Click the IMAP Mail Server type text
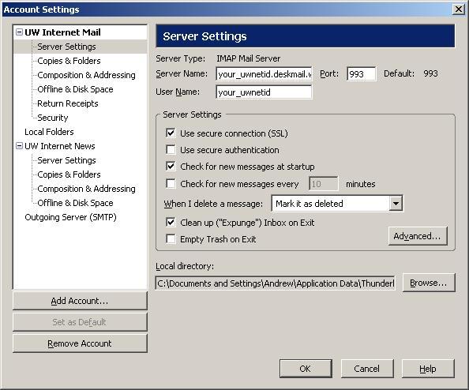 [249, 58]
